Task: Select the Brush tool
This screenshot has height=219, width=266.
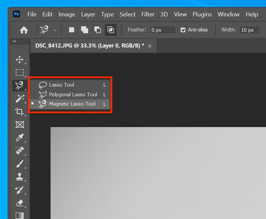Action: point(20,163)
